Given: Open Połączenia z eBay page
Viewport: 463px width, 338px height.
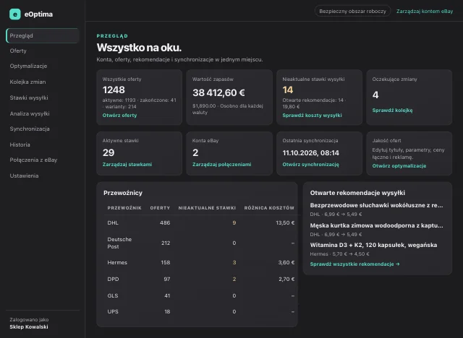Looking at the screenshot, I should 33,160.
